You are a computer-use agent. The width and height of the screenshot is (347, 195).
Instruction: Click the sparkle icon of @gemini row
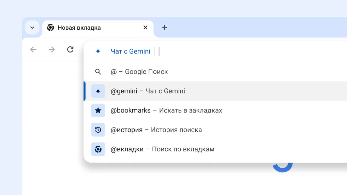pyautogui.click(x=98, y=91)
